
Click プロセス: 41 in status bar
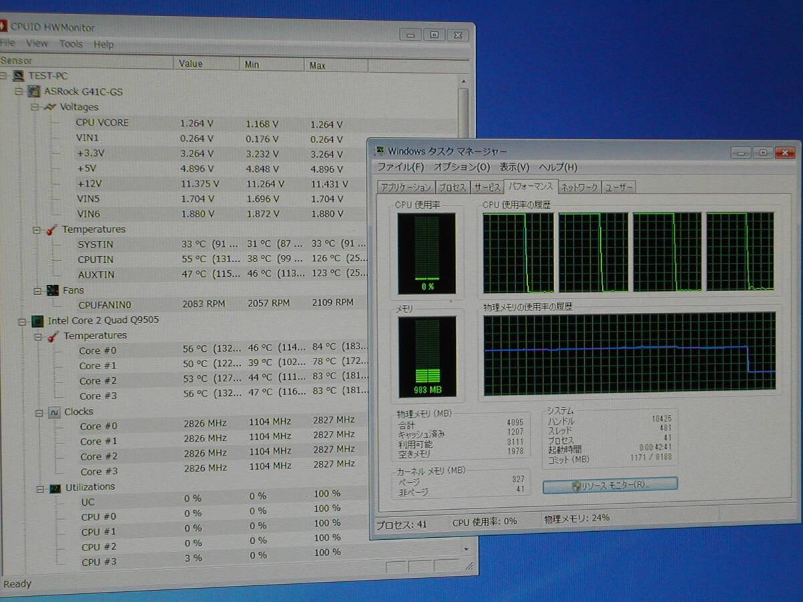(401, 524)
